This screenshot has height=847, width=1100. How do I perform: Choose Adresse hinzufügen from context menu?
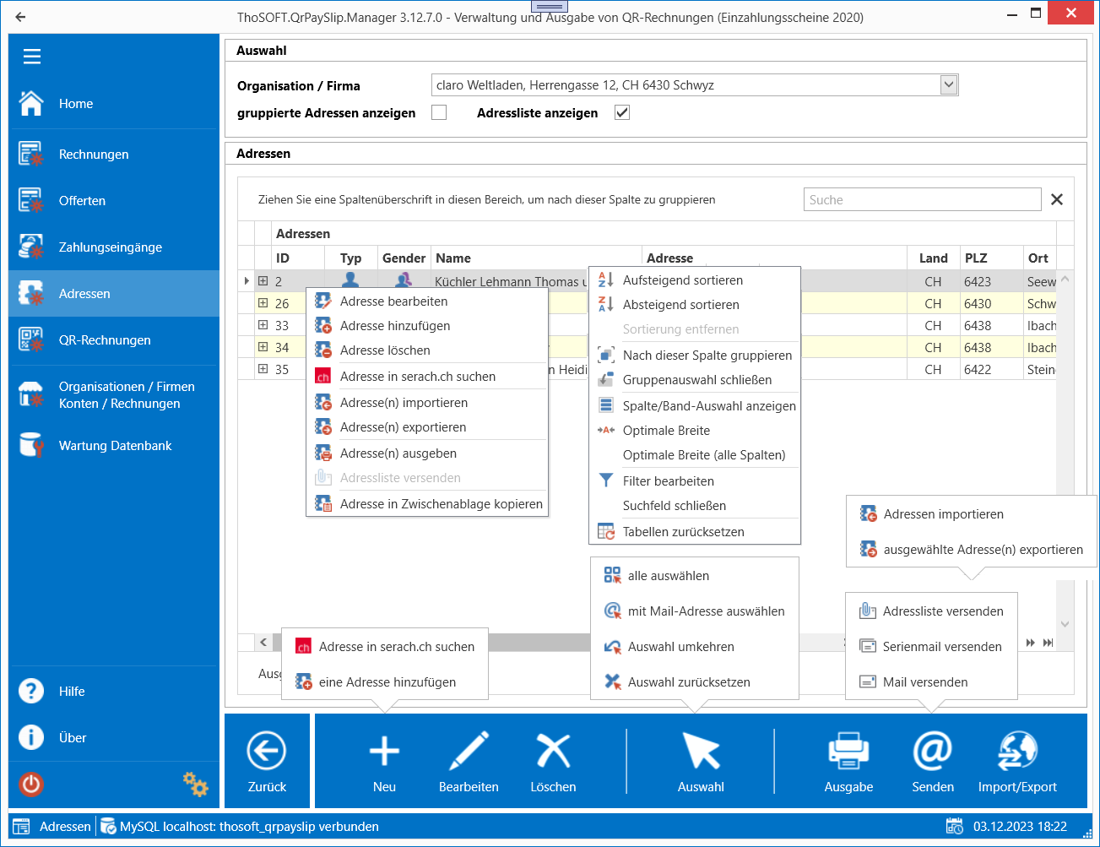point(427,326)
